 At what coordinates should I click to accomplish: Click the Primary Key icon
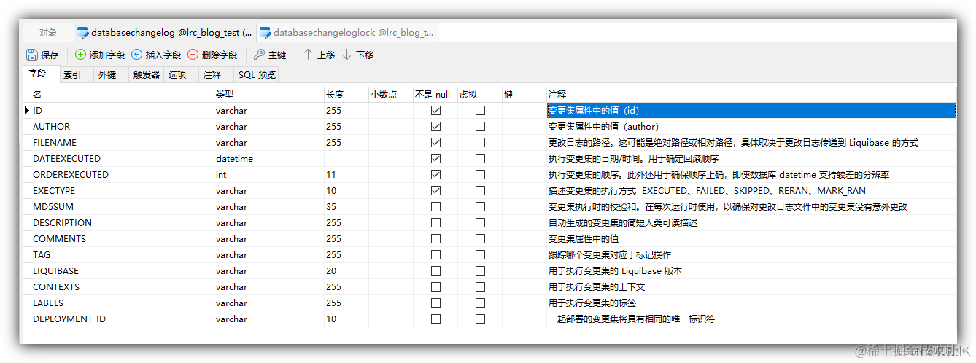pyautogui.click(x=259, y=55)
